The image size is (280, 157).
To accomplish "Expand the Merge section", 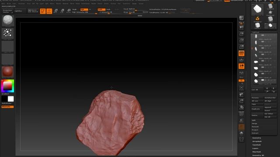I will pyautogui.click(x=255, y=123).
